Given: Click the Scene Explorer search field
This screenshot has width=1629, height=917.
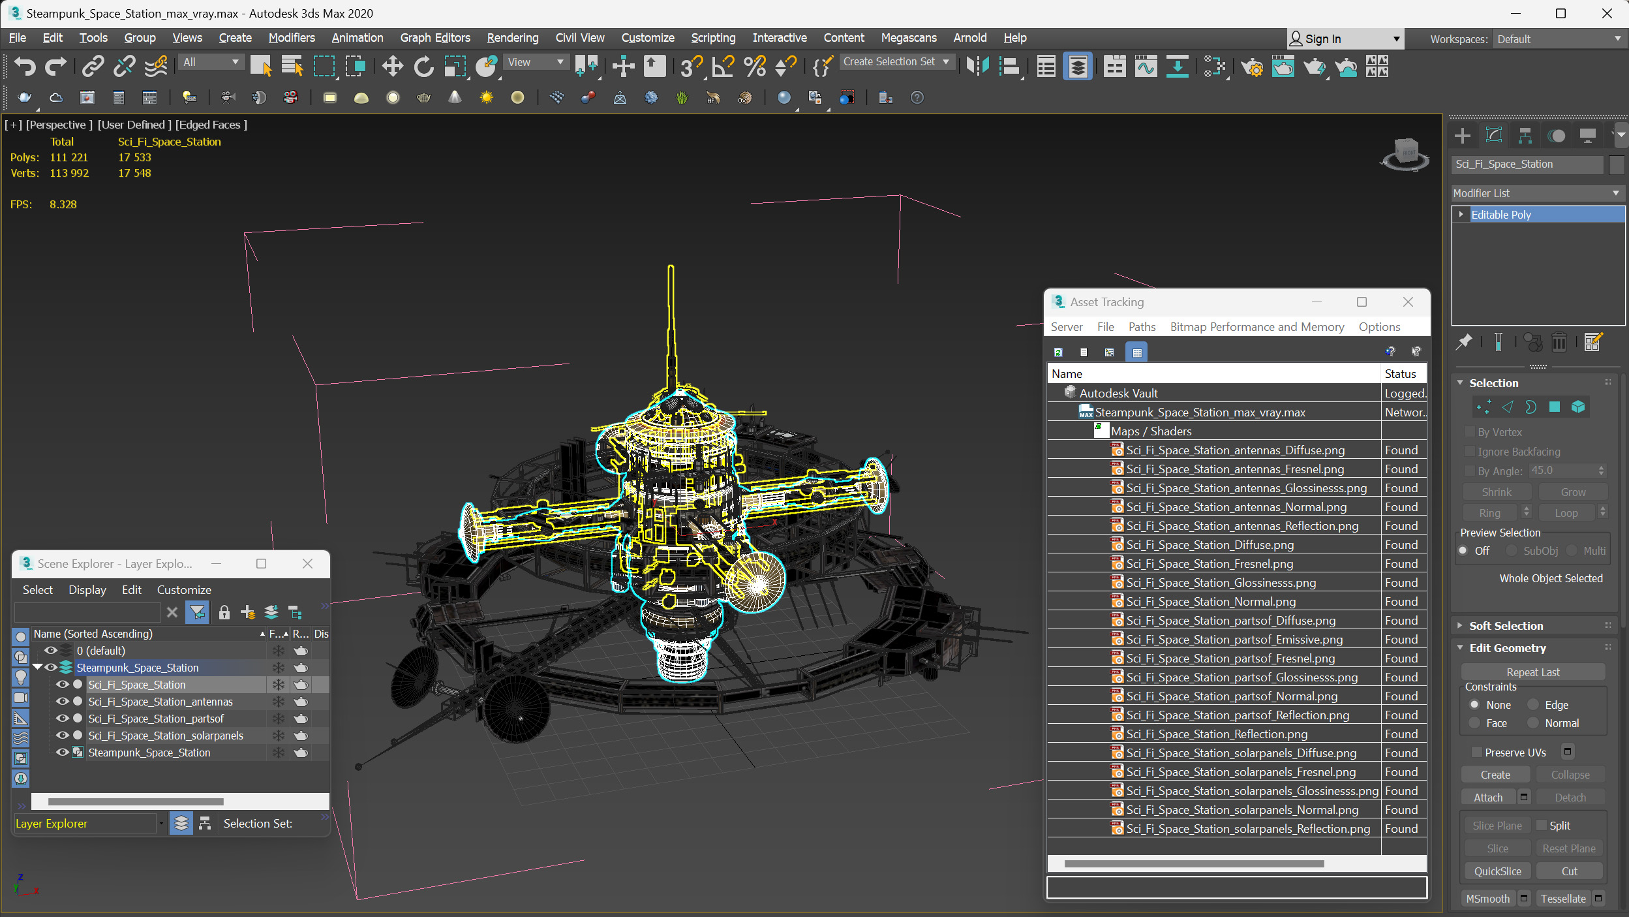Looking at the screenshot, I should pyautogui.click(x=87, y=612).
